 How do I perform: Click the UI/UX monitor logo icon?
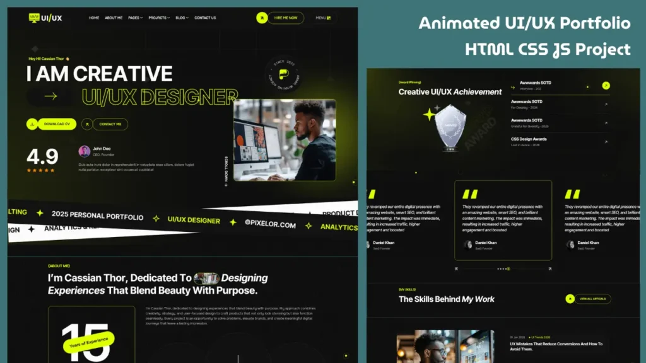point(33,18)
